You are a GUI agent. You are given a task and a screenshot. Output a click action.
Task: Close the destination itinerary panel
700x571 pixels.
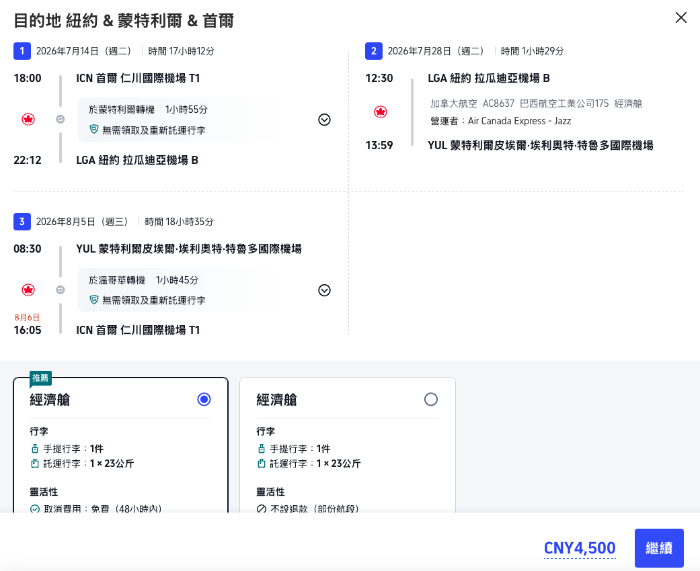(681, 17)
